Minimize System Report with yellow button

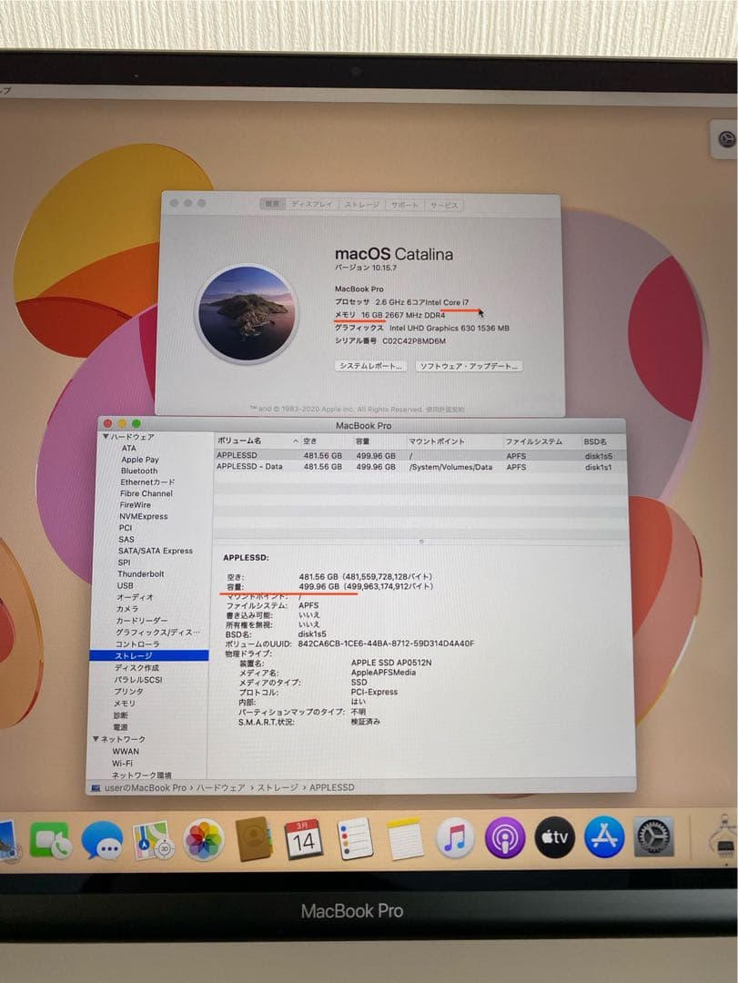pyautogui.click(x=122, y=424)
